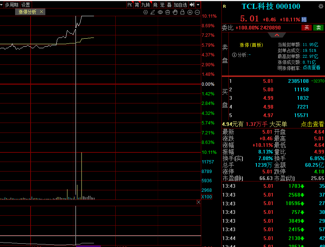Select the drawing pen tool icon
This screenshot has width=325, height=247.
[x=153, y=12]
